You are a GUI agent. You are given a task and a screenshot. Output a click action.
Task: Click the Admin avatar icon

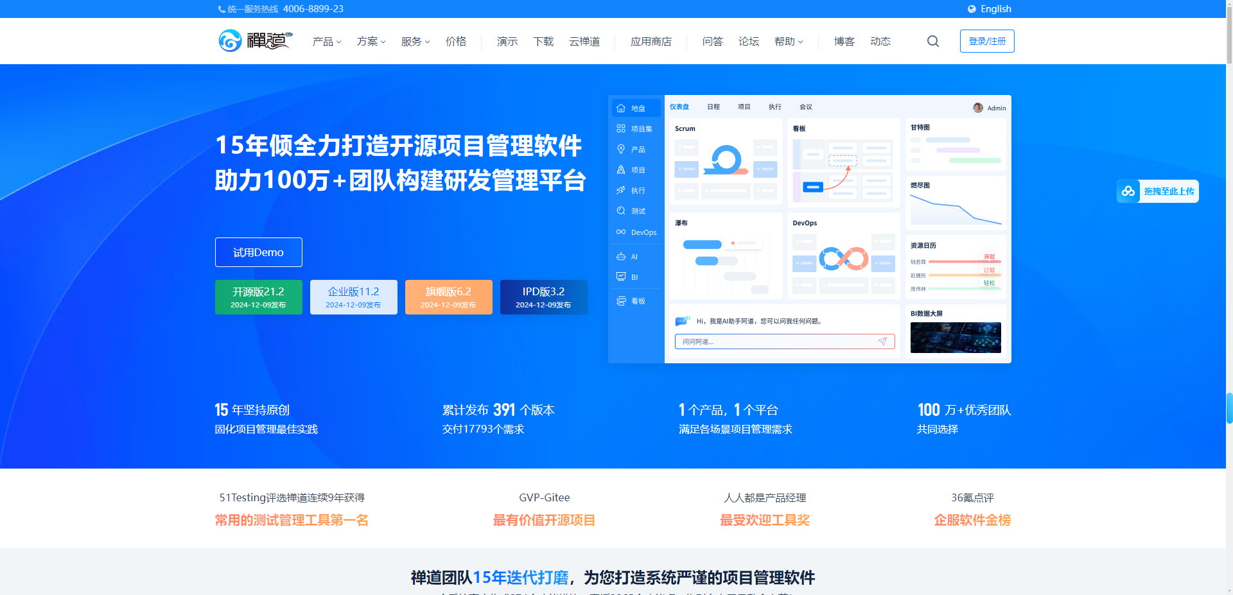[978, 108]
